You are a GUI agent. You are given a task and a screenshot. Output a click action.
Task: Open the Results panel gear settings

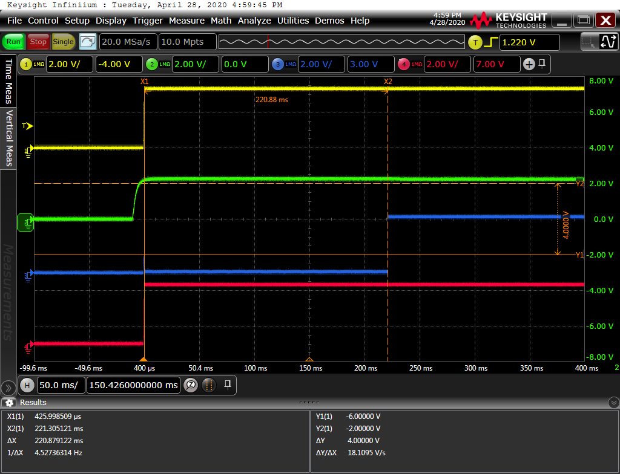tap(9, 403)
